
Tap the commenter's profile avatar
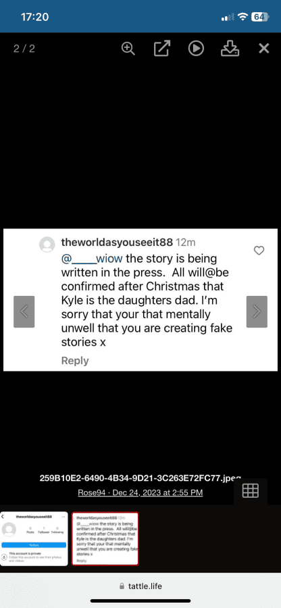(x=47, y=245)
